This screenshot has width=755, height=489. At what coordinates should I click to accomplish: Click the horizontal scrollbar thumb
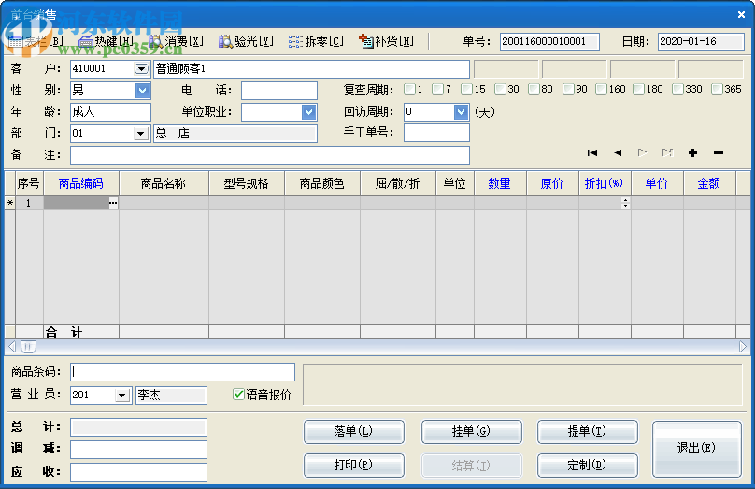[28, 346]
